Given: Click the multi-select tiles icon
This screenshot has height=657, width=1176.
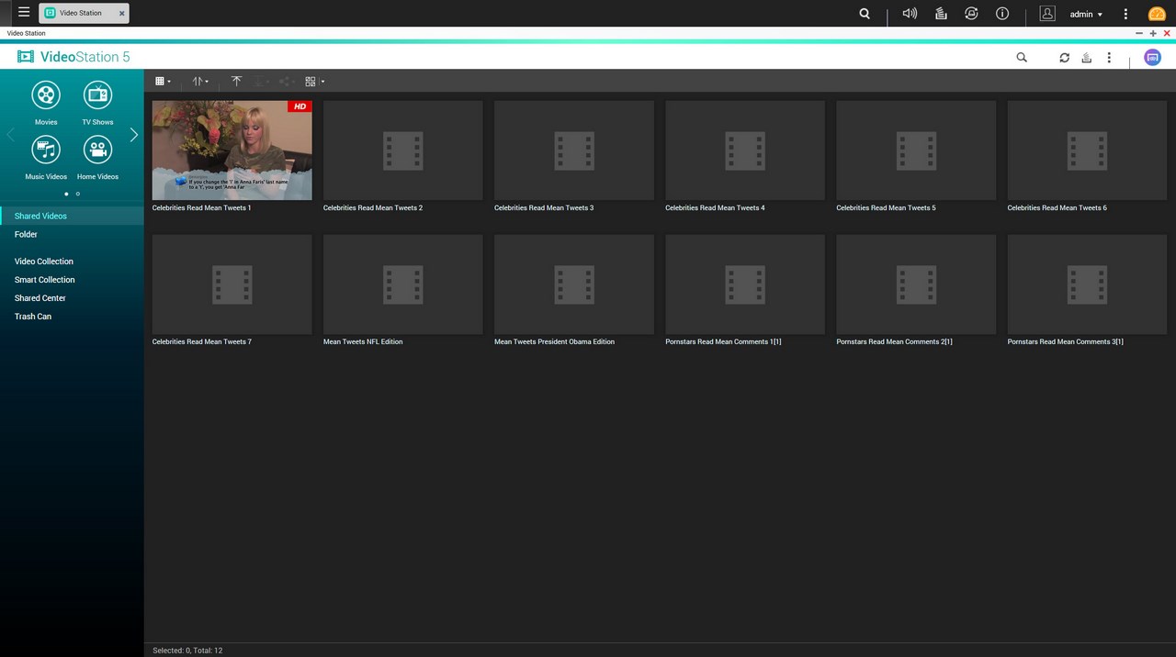Looking at the screenshot, I should [x=311, y=82].
